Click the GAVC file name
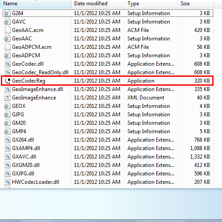The image size is (222, 222). coord(19,22)
